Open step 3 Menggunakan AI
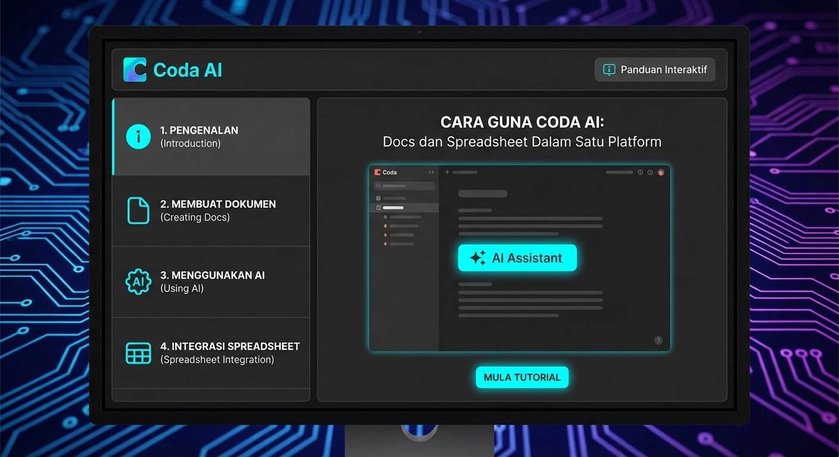The height and width of the screenshot is (457, 839). pos(210,281)
